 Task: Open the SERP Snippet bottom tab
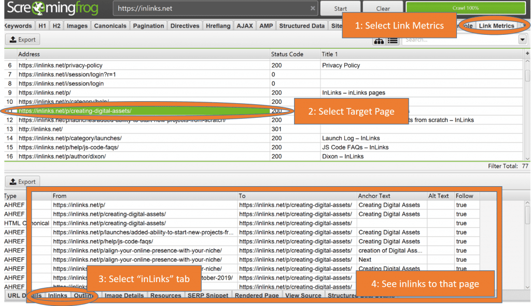click(x=208, y=296)
